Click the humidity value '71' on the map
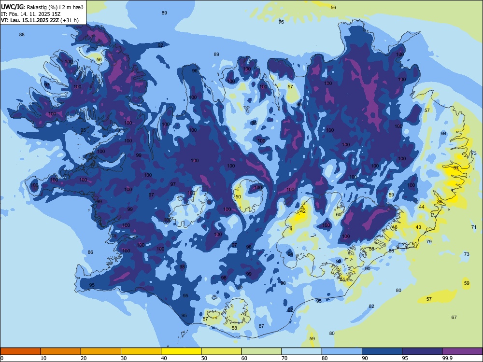The height and width of the screenshot is (362, 483). click(474, 227)
